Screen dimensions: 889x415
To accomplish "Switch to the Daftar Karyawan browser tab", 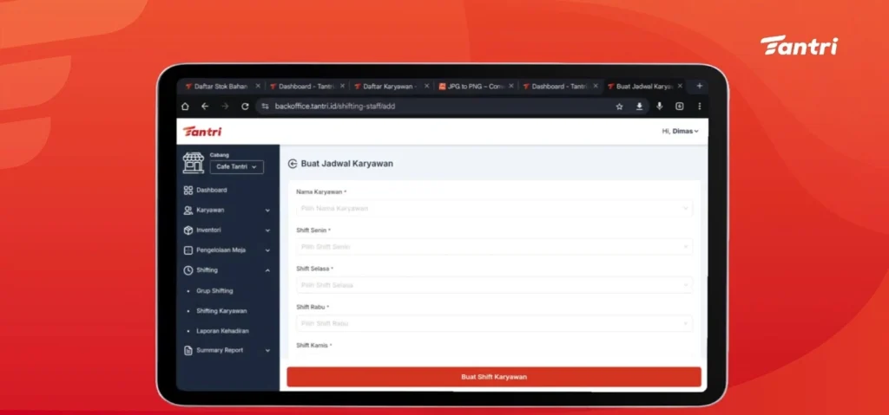I will (386, 87).
